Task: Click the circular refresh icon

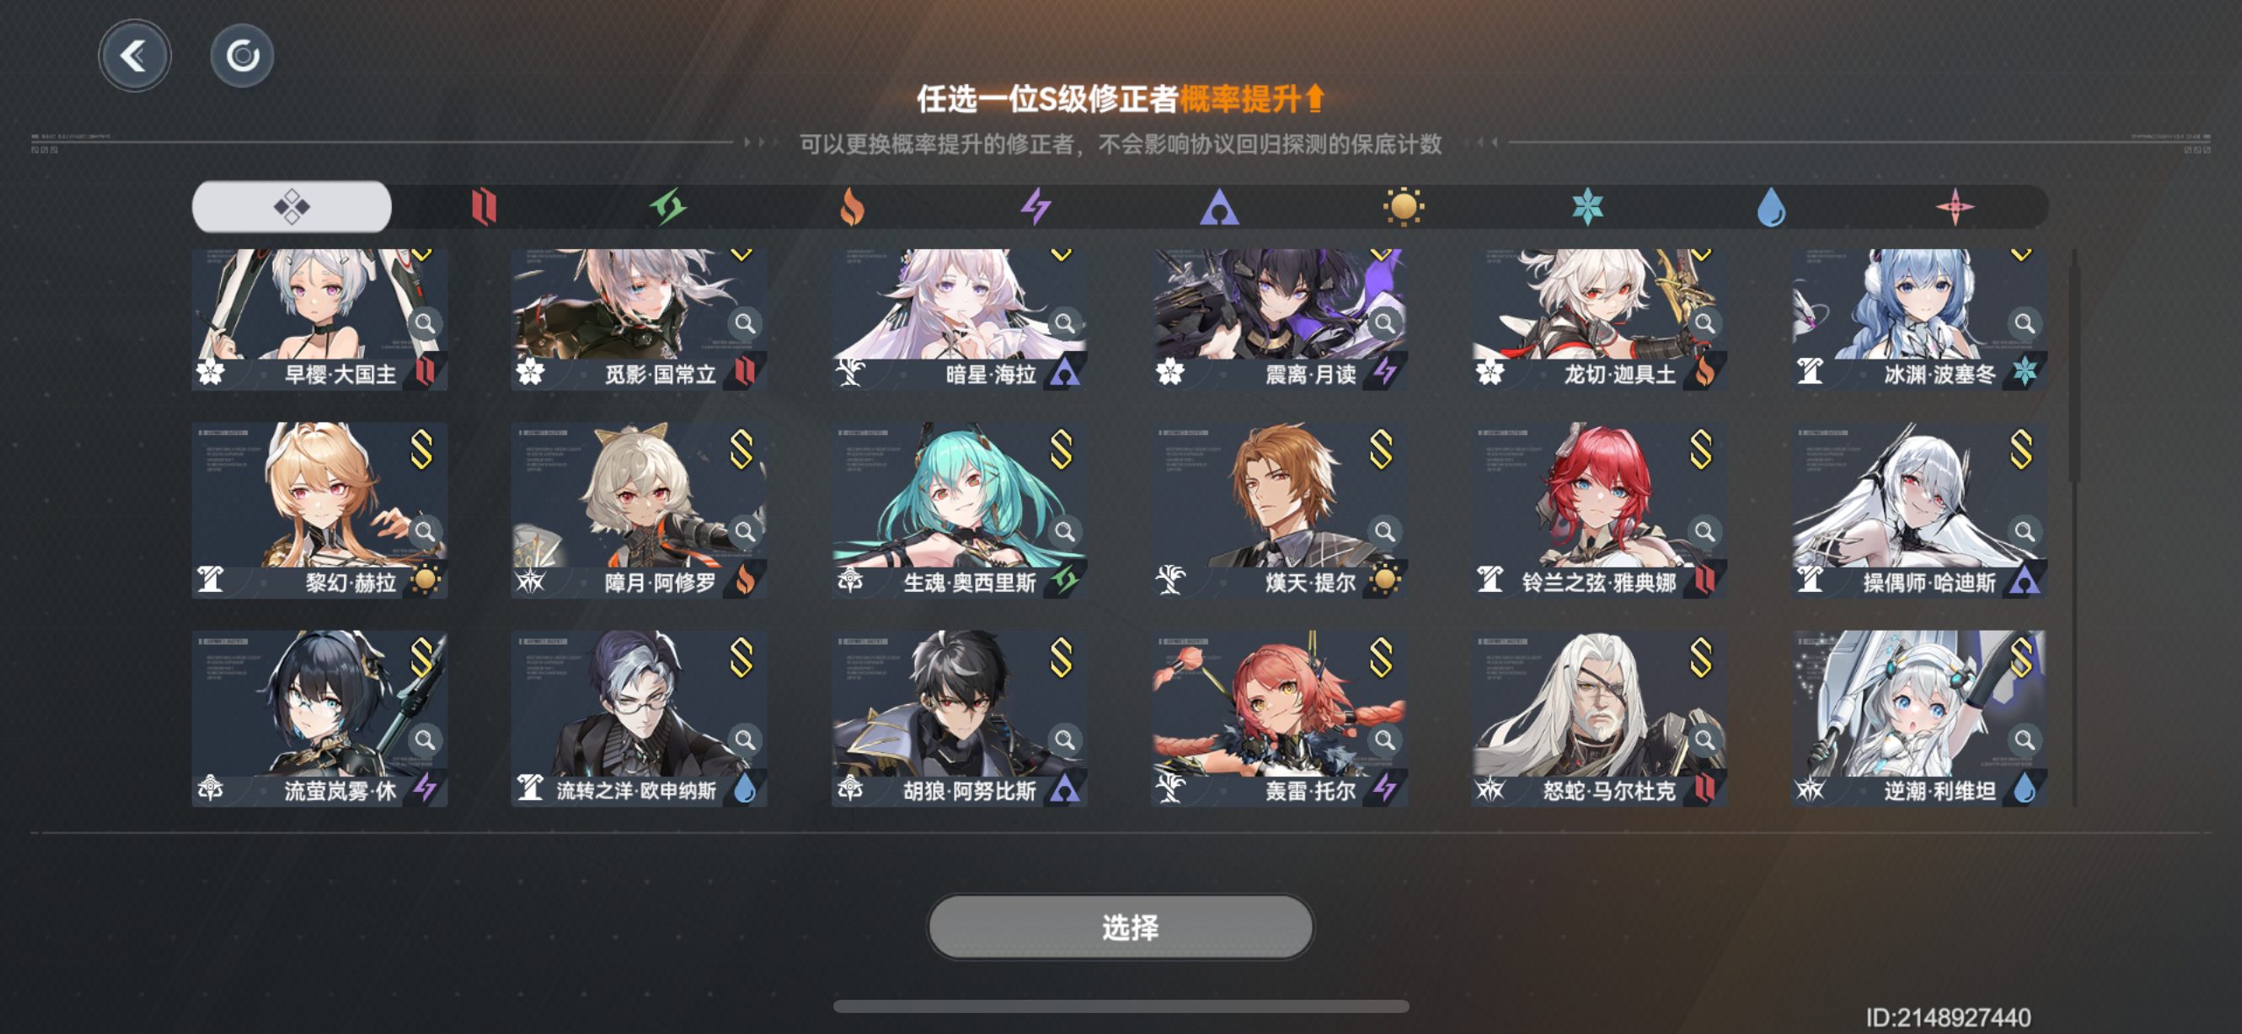Action: 242,56
